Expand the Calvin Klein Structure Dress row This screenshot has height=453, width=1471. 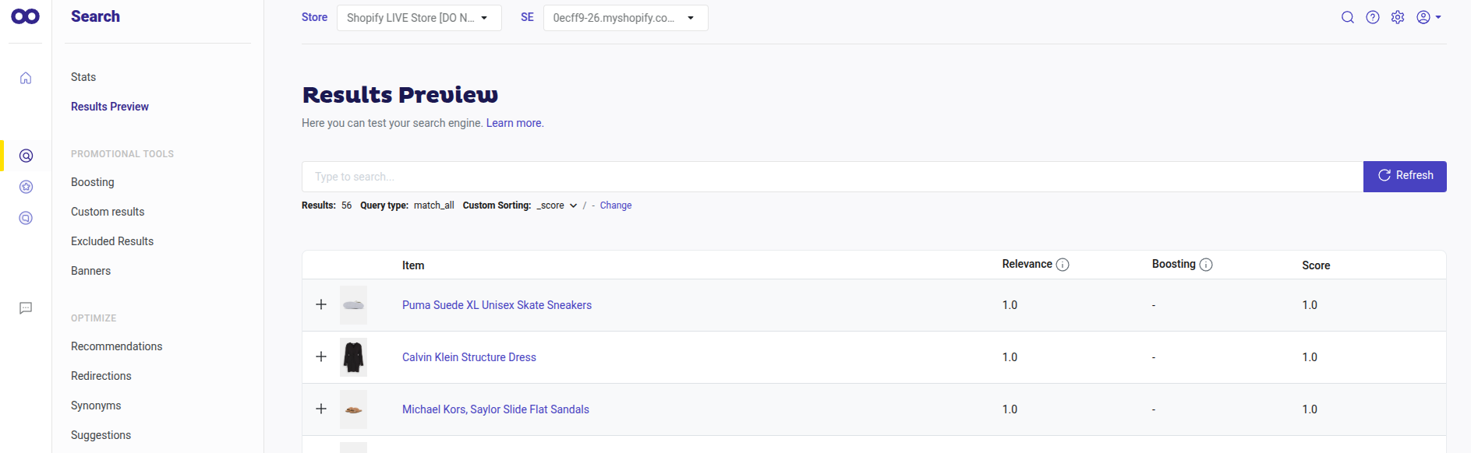point(321,356)
